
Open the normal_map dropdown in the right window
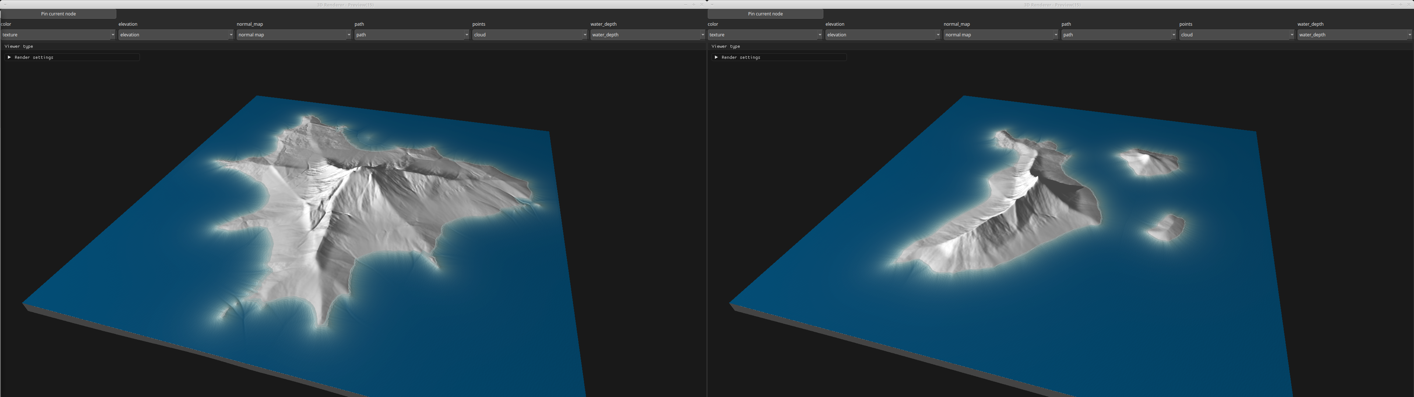point(1001,35)
